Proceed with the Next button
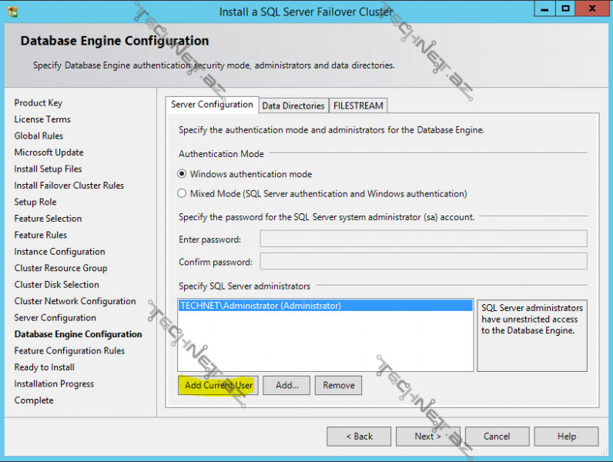The image size is (613, 462). 427,437
